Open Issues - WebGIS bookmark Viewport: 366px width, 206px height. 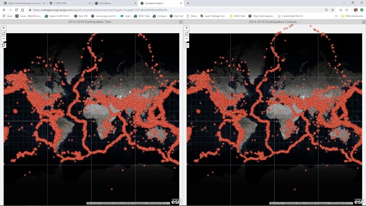coord(28,16)
